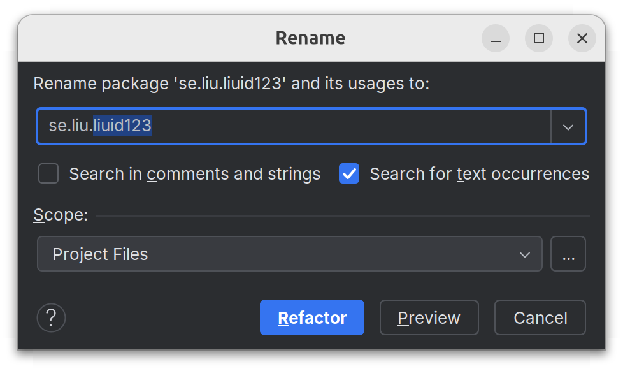Maximize the Rename dialog window
623x371 pixels.
pyautogui.click(x=539, y=38)
